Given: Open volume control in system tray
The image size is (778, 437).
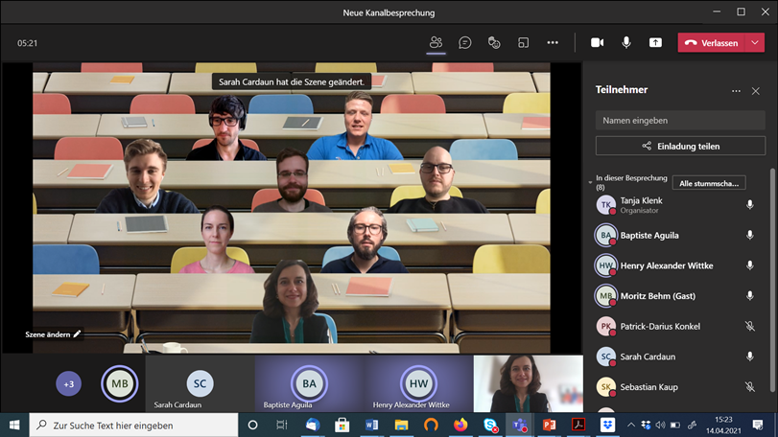Looking at the screenshot, I should coord(660,425).
